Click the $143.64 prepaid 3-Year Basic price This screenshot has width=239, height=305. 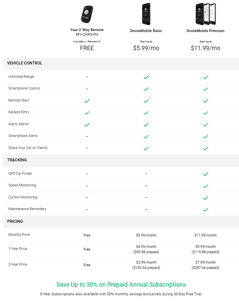point(146,268)
